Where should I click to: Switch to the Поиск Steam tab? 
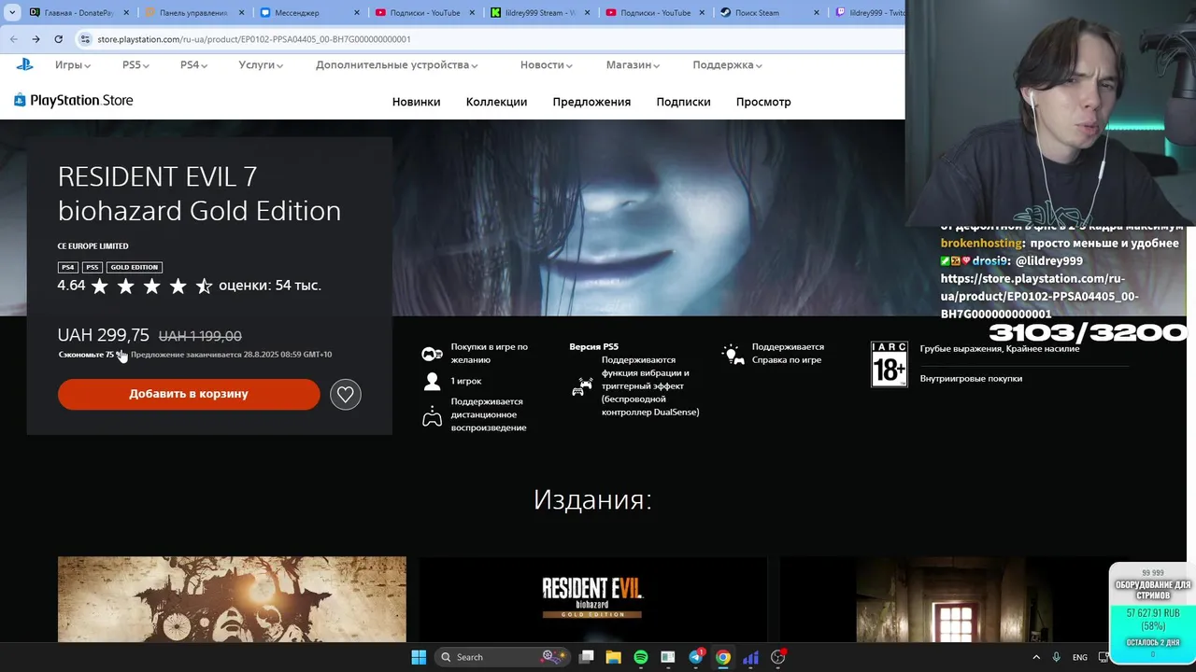pos(771,13)
